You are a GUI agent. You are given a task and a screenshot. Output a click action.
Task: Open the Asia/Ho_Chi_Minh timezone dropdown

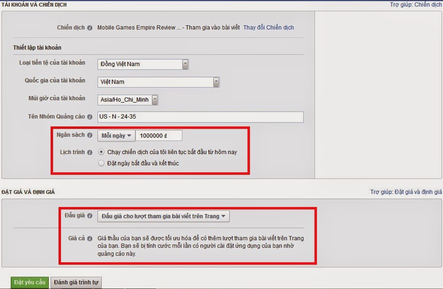(128, 100)
